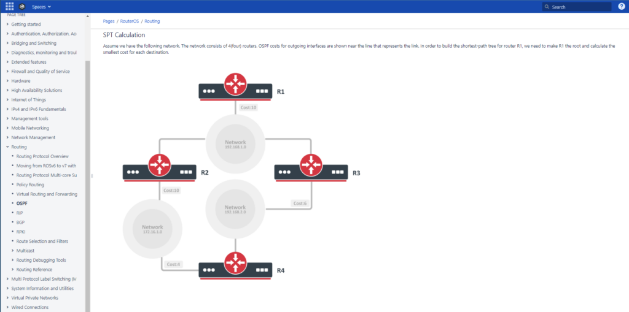
Task: Click the MikroTik logo icon
Action: tap(21, 6)
